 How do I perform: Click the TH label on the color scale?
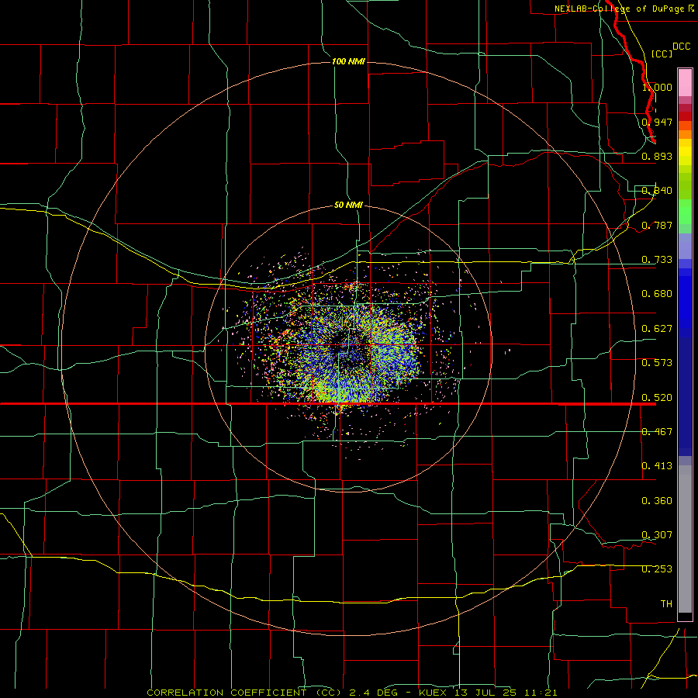pos(666,604)
